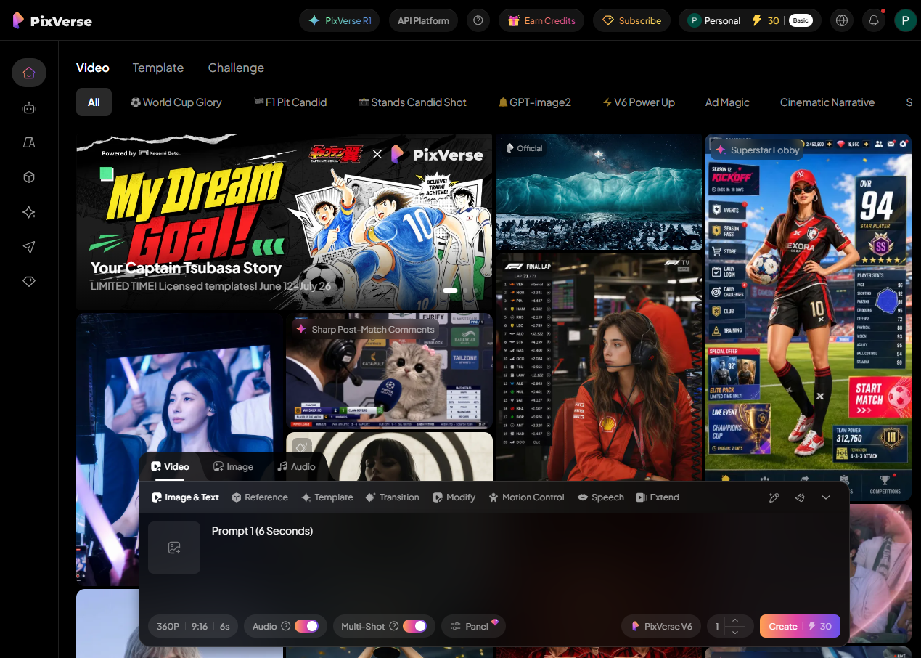Open the green P profile avatar

(905, 20)
